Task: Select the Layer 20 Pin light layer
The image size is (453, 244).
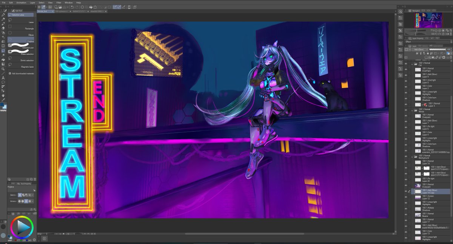Action: [x=432, y=180]
